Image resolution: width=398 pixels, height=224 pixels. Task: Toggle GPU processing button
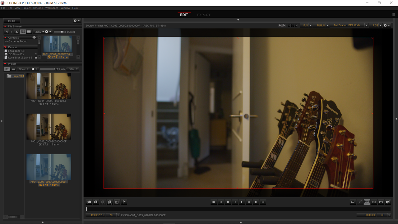pos(367,202)
